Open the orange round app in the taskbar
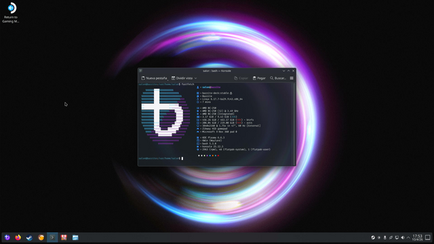The image size is (434, 244). click(41, 237)
